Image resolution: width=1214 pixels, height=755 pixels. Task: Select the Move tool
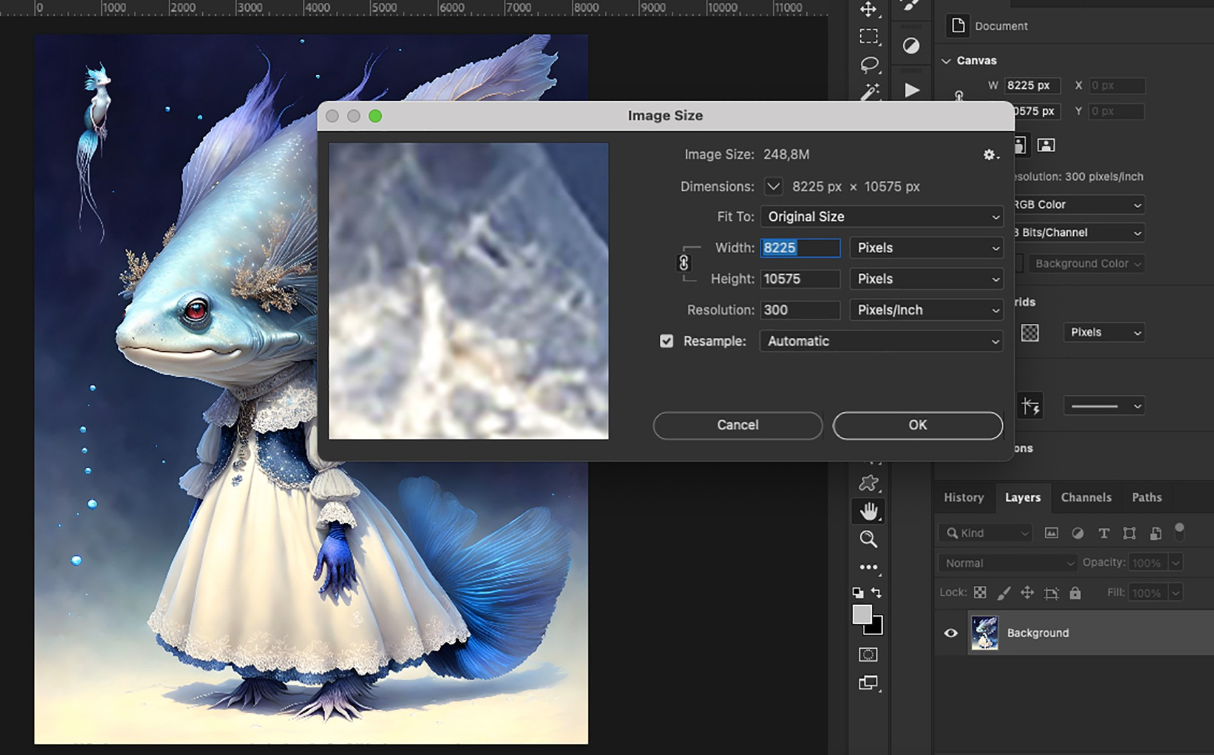coord(869,9)
